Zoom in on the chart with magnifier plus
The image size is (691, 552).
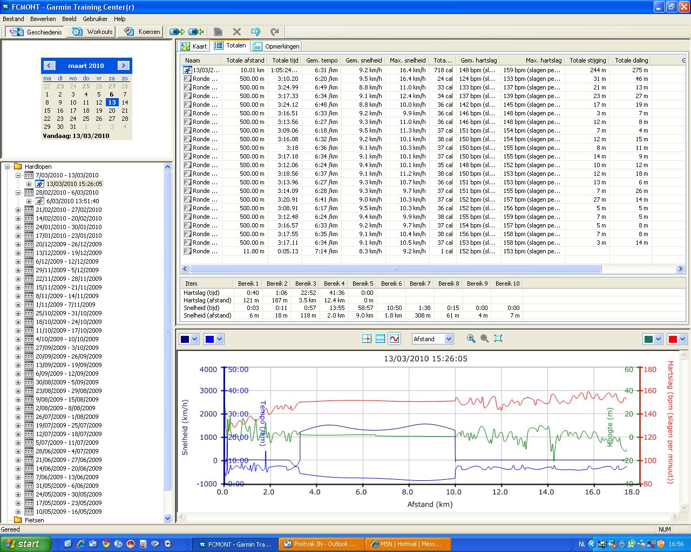tap(471, 339)
